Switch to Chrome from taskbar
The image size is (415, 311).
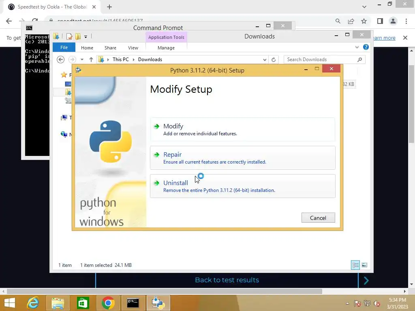pyautogui.click(x=108, y=303)
